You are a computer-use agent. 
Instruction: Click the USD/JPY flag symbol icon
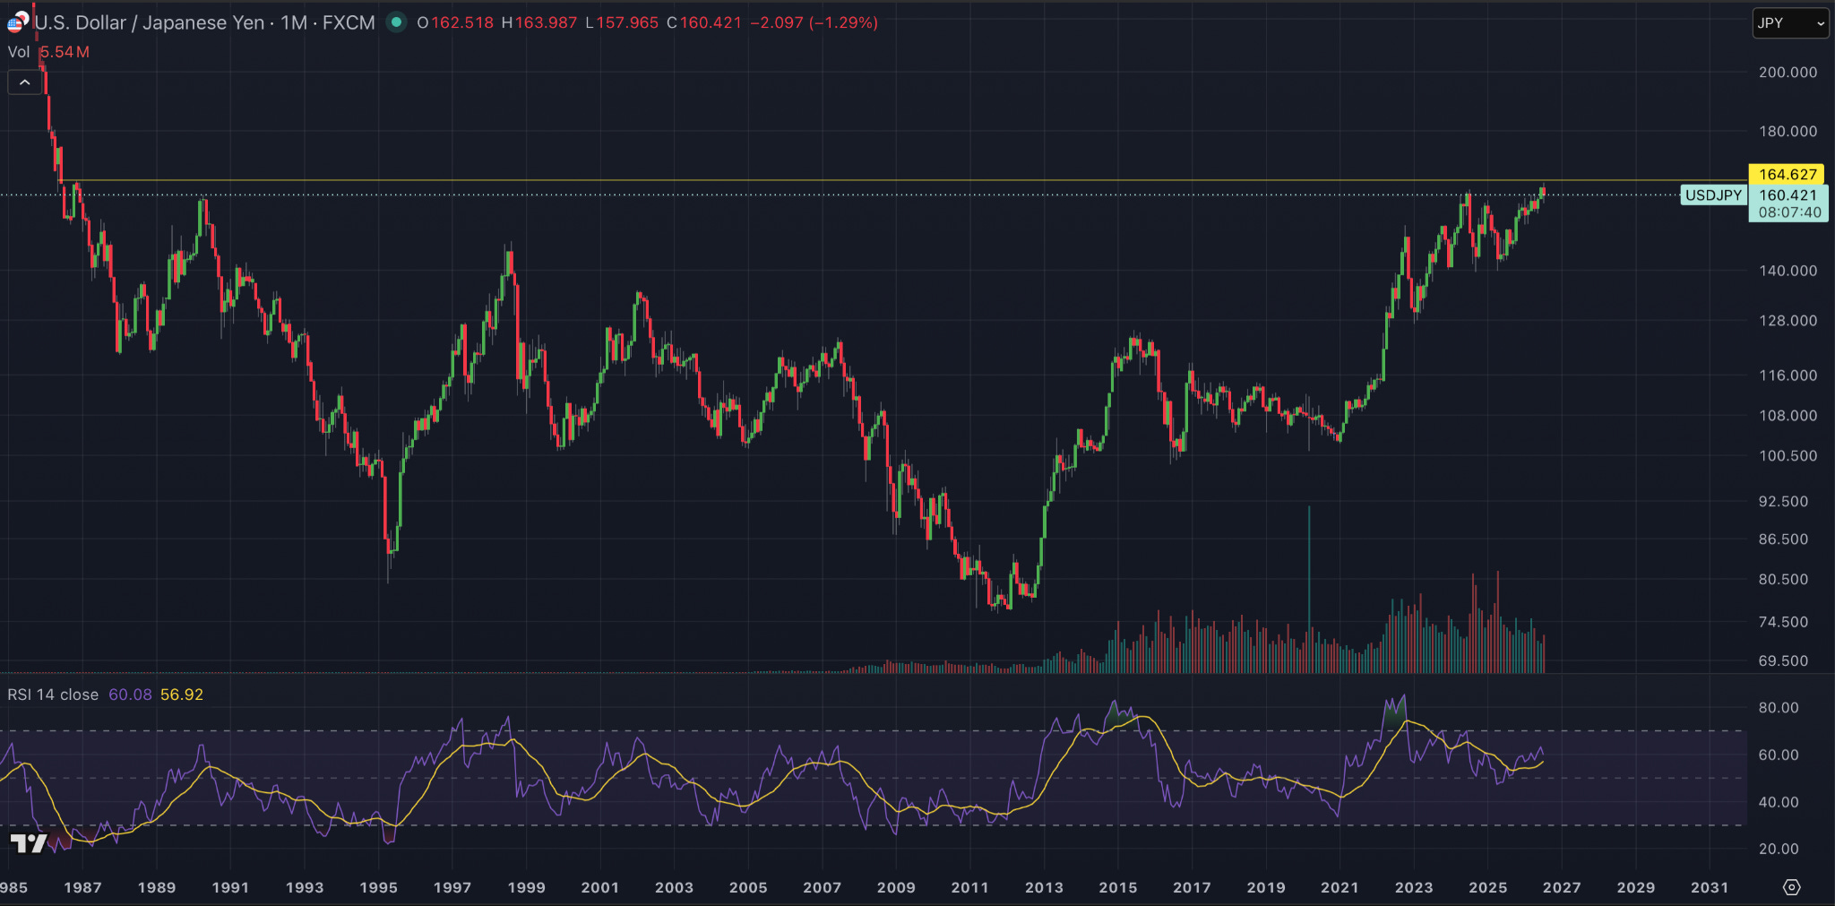18,22
